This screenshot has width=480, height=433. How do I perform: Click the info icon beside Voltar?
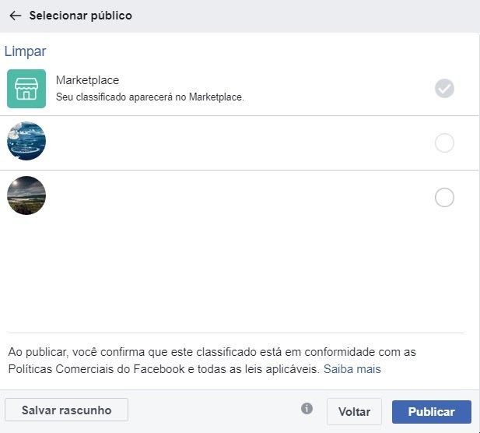pos(307,408)
